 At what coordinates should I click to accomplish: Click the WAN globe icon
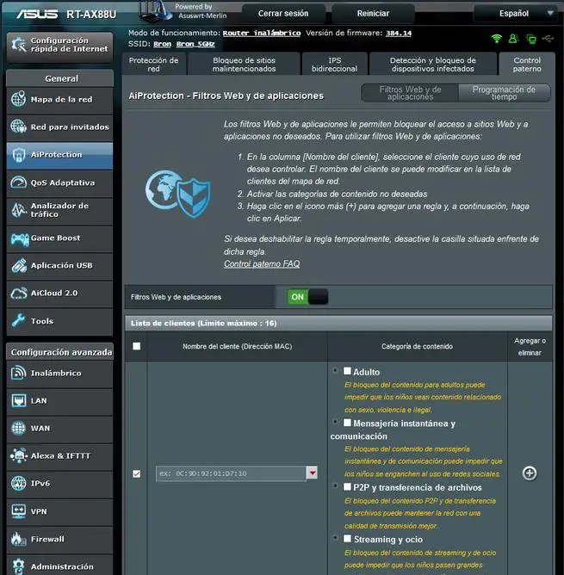18,428
